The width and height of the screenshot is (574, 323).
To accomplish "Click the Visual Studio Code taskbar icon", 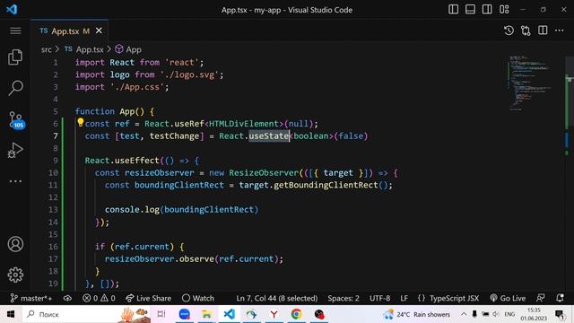I will pos(230,314).
